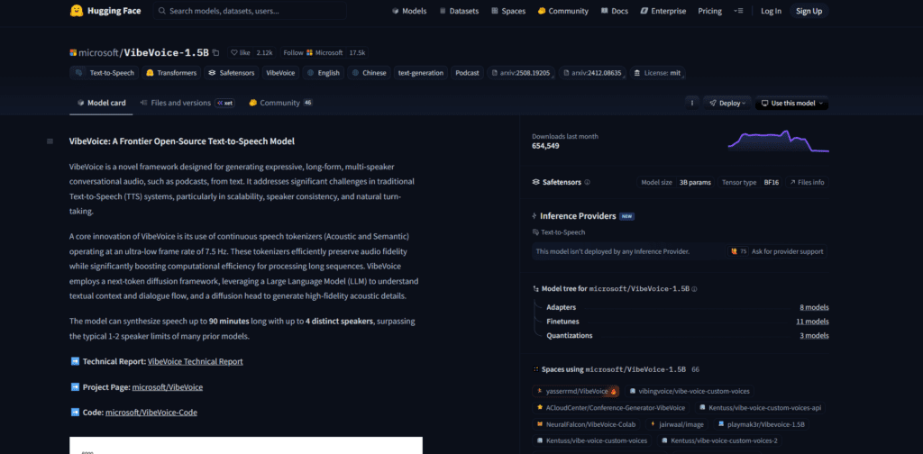Select Text-to-Speech under Inference Providers
Viewport: 923px width, 454px height.
coord(559,232)
